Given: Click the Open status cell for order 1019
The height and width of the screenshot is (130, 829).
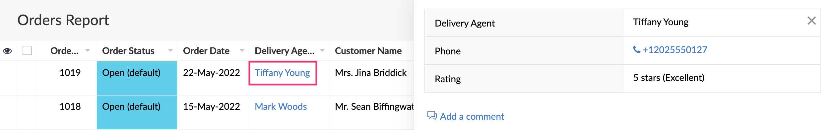Looking at the screenshot, I should 137,79.
